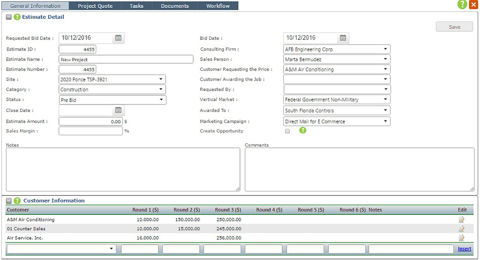The image size is (480, 260).
Task: Enable the Create Opportunity checkbox
Action: pyautogui.click(x=287, y=131)
